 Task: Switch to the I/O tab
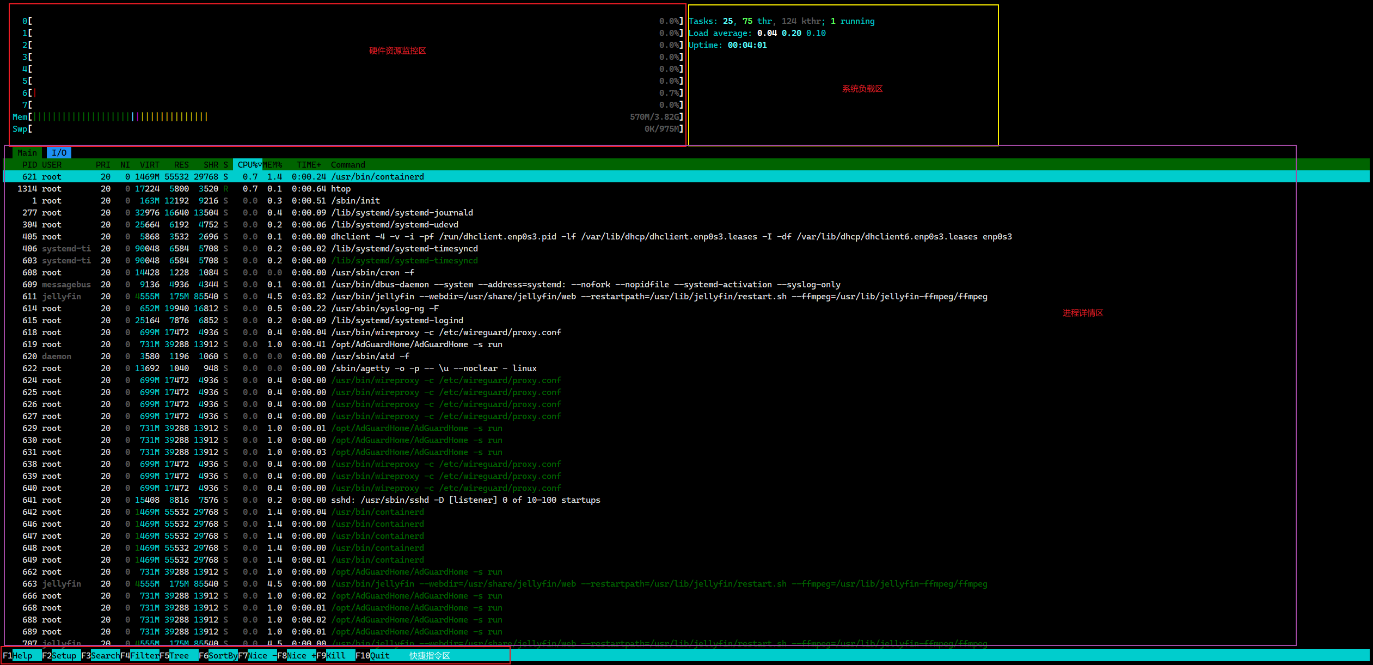click(x=59, y=153)
